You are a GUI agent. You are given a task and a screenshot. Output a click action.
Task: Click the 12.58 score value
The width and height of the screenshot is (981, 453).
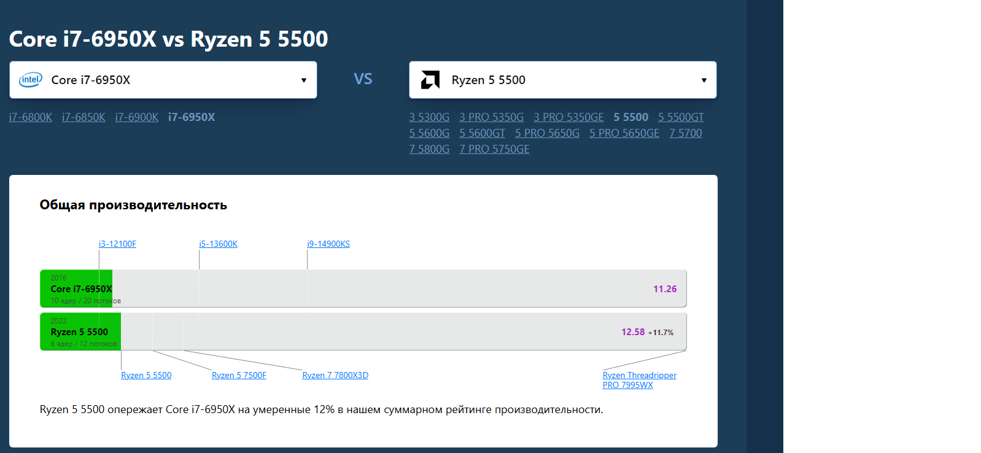(x=633, y=332)
